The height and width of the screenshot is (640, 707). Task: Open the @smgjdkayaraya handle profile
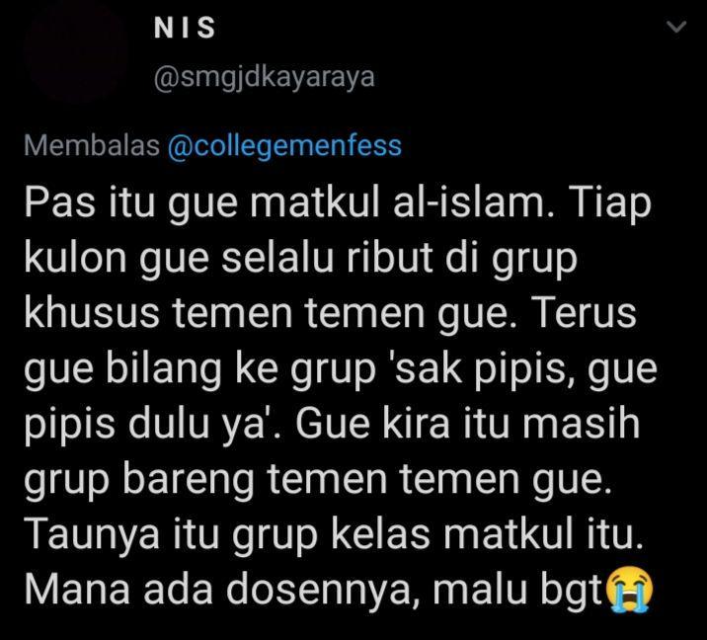coord(265,78)
